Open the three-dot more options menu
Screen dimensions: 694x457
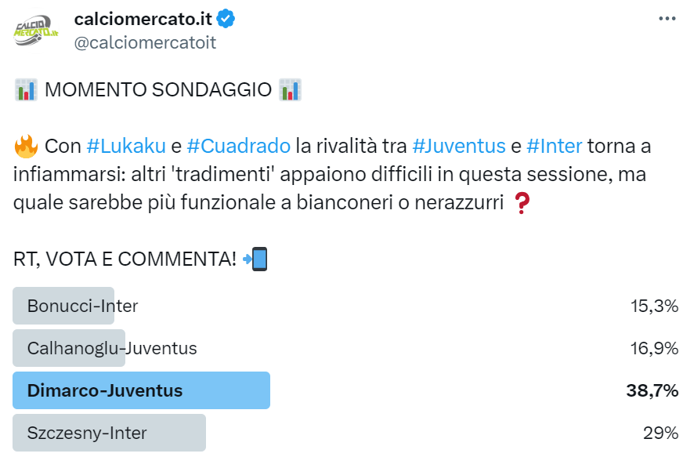[667, 18]
